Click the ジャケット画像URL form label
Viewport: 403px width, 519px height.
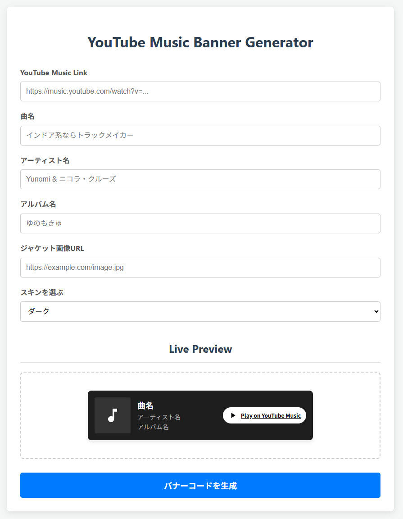52,248
